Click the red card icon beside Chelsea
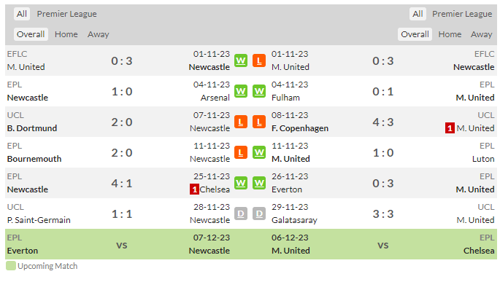Screen dimensions: 500x282 pos(194,189)
